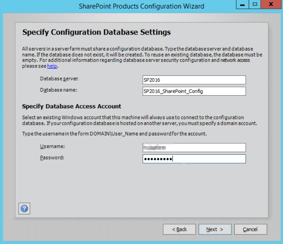
Task: Go to the previous step with Back
Action: (x=179, y=230)
